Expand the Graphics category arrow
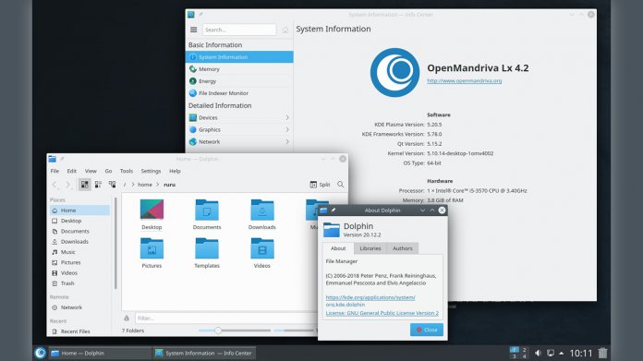Image resolution: width=643 pixels, height=361 pixels. [287, 129]
